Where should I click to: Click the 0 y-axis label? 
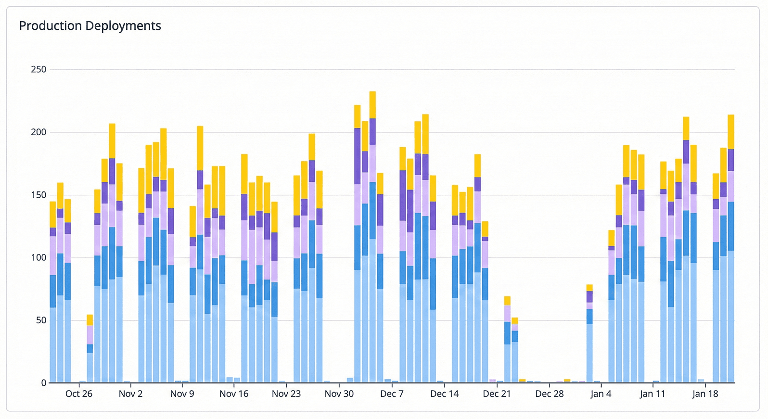click(x=44, y=383)
